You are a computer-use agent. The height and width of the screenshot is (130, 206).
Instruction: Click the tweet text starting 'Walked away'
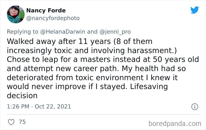103,68
